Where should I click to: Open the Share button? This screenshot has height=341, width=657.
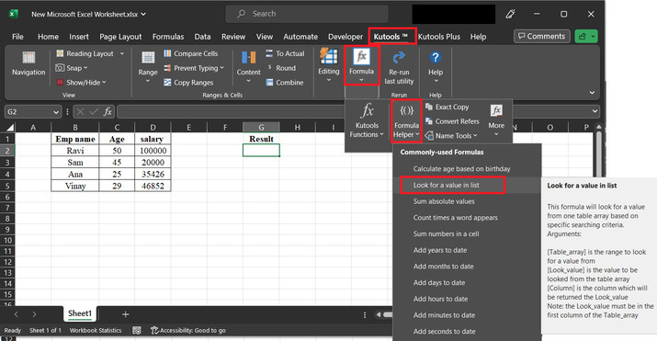click(586, 37)
